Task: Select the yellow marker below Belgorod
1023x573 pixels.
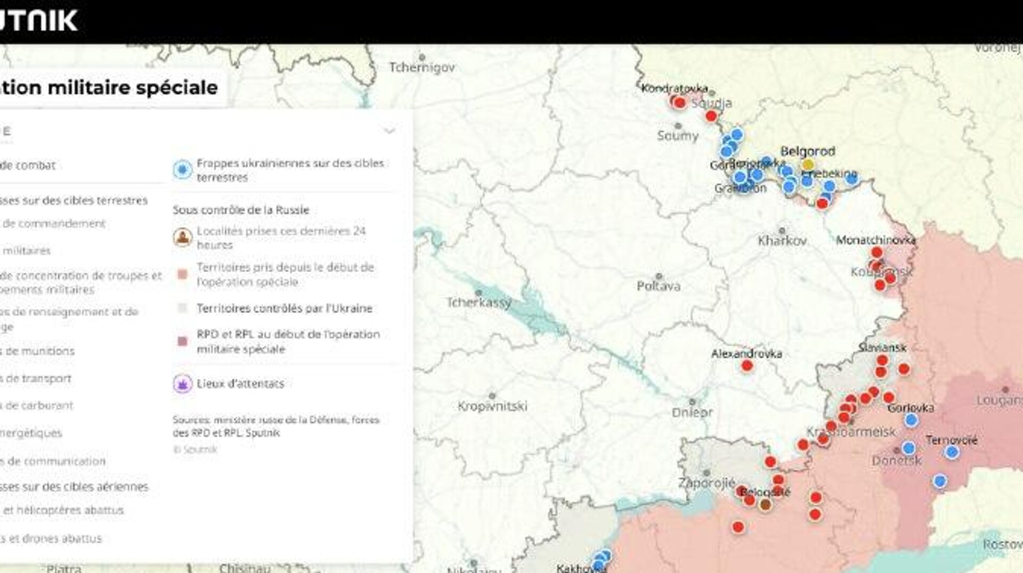Action: pos(808,165)
